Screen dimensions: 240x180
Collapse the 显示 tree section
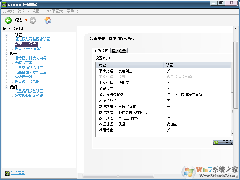7,53
